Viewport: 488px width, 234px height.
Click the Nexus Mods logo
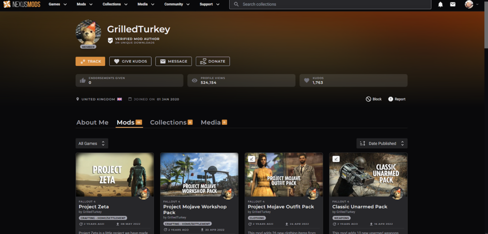[20, 4]
